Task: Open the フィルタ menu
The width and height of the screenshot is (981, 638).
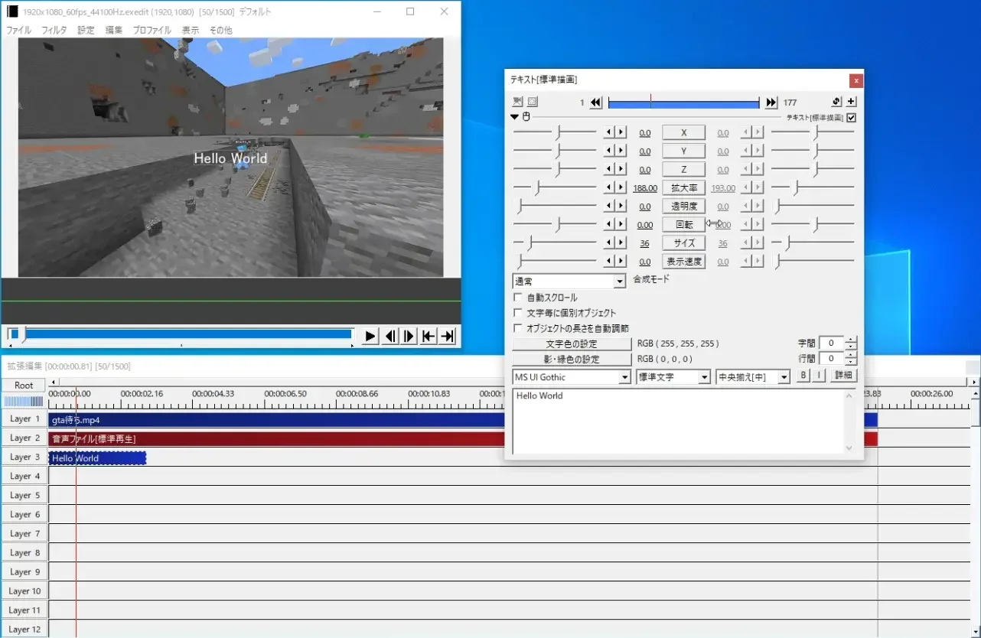Action: coord(54,30)
